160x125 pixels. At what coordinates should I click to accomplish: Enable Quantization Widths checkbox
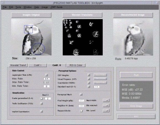89,83
